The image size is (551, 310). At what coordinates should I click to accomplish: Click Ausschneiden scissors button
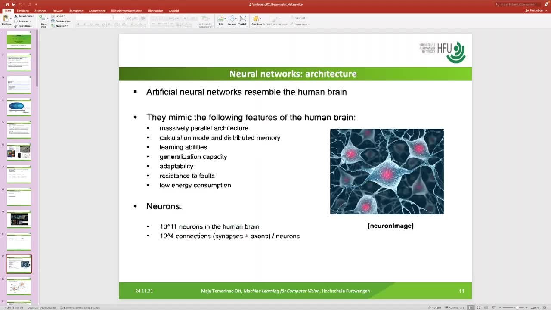coord(24,16)
